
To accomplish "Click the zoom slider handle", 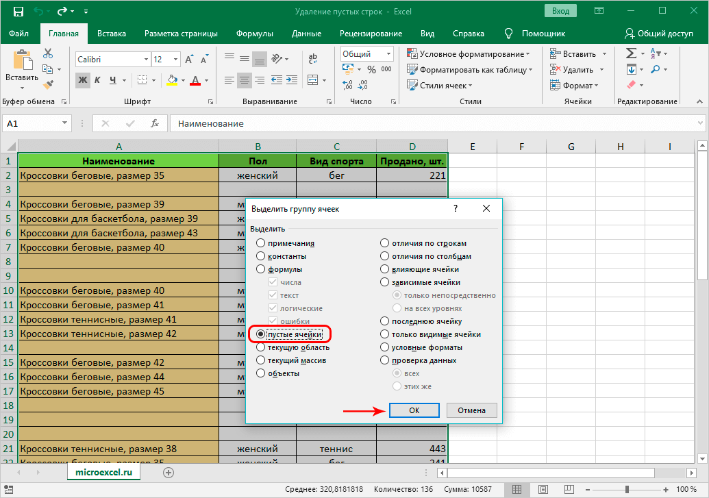I will click(x=627, y=489).
